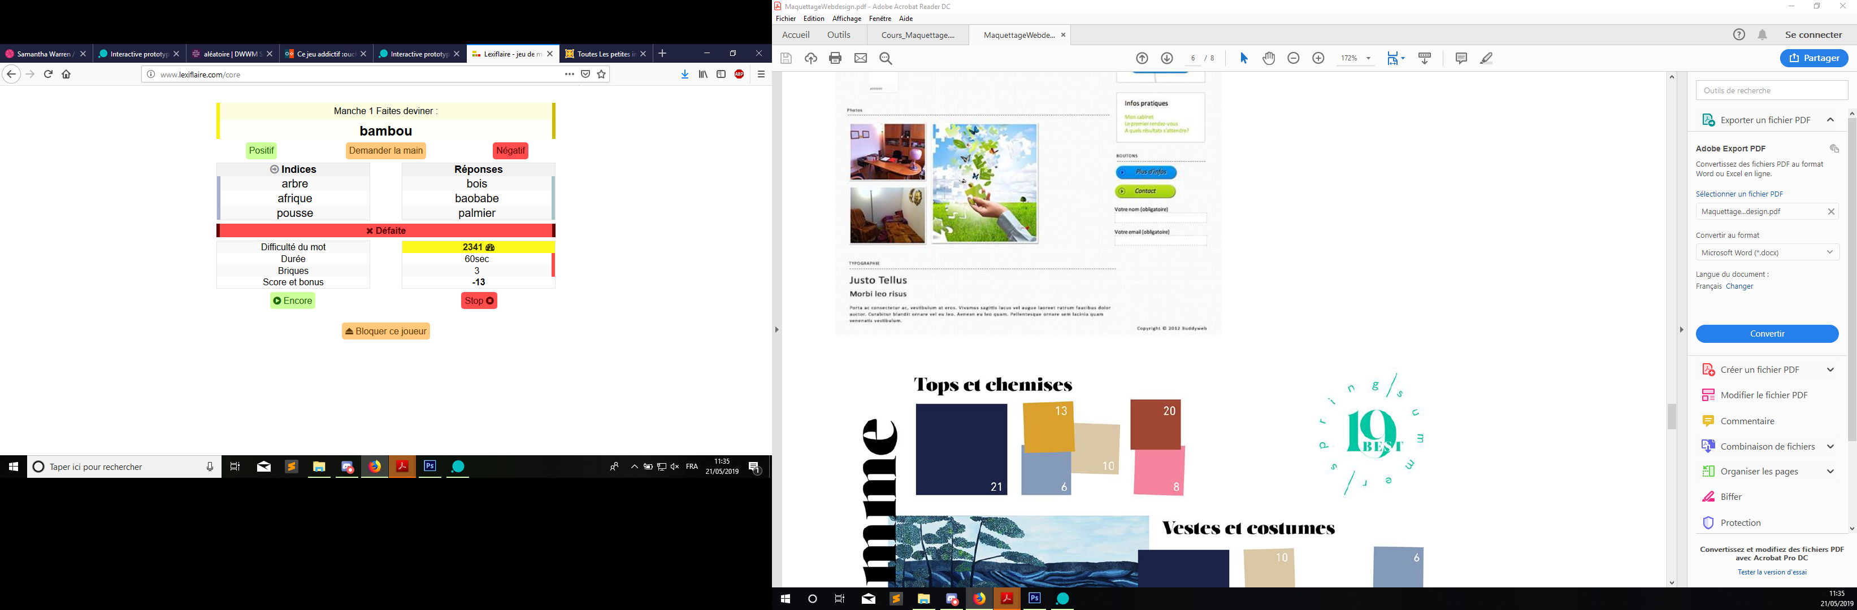
Task: Click the Acrobat notifications bell icon
Action: point(1763,34)
